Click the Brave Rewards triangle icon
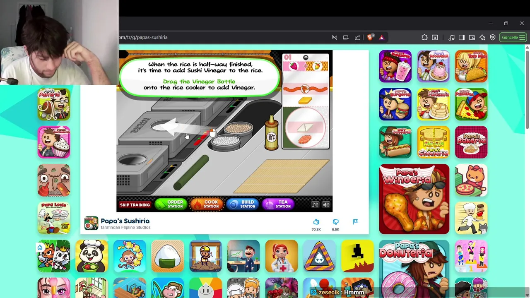 point(381,37)
